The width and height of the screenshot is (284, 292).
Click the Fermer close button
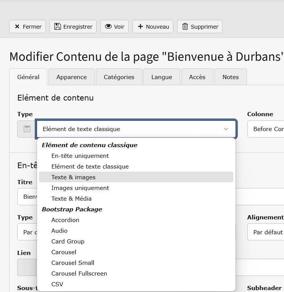(x=27, y=27)
